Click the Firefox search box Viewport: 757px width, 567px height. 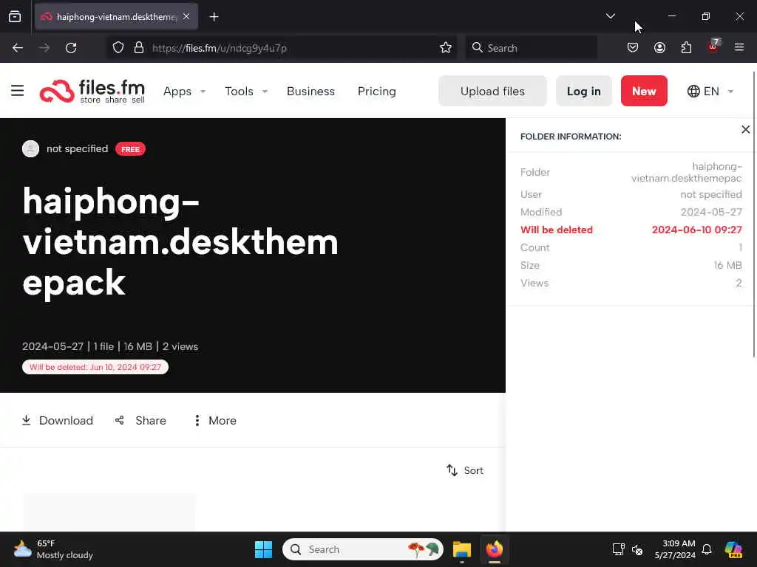point(531,48)
